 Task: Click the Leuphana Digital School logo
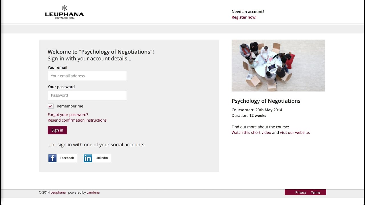[x=64, y=12]
